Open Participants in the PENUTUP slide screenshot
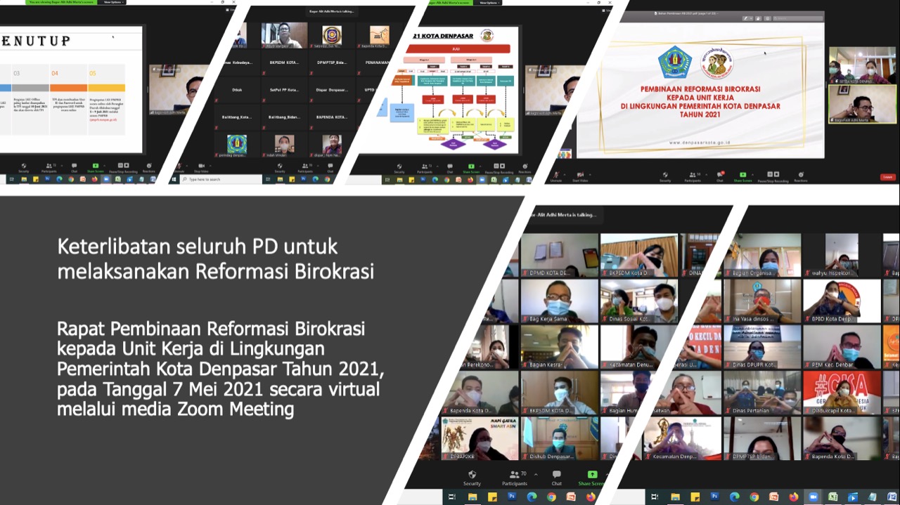Image resolution: width=900 pixels, height=505 pixels. point(49,169)
